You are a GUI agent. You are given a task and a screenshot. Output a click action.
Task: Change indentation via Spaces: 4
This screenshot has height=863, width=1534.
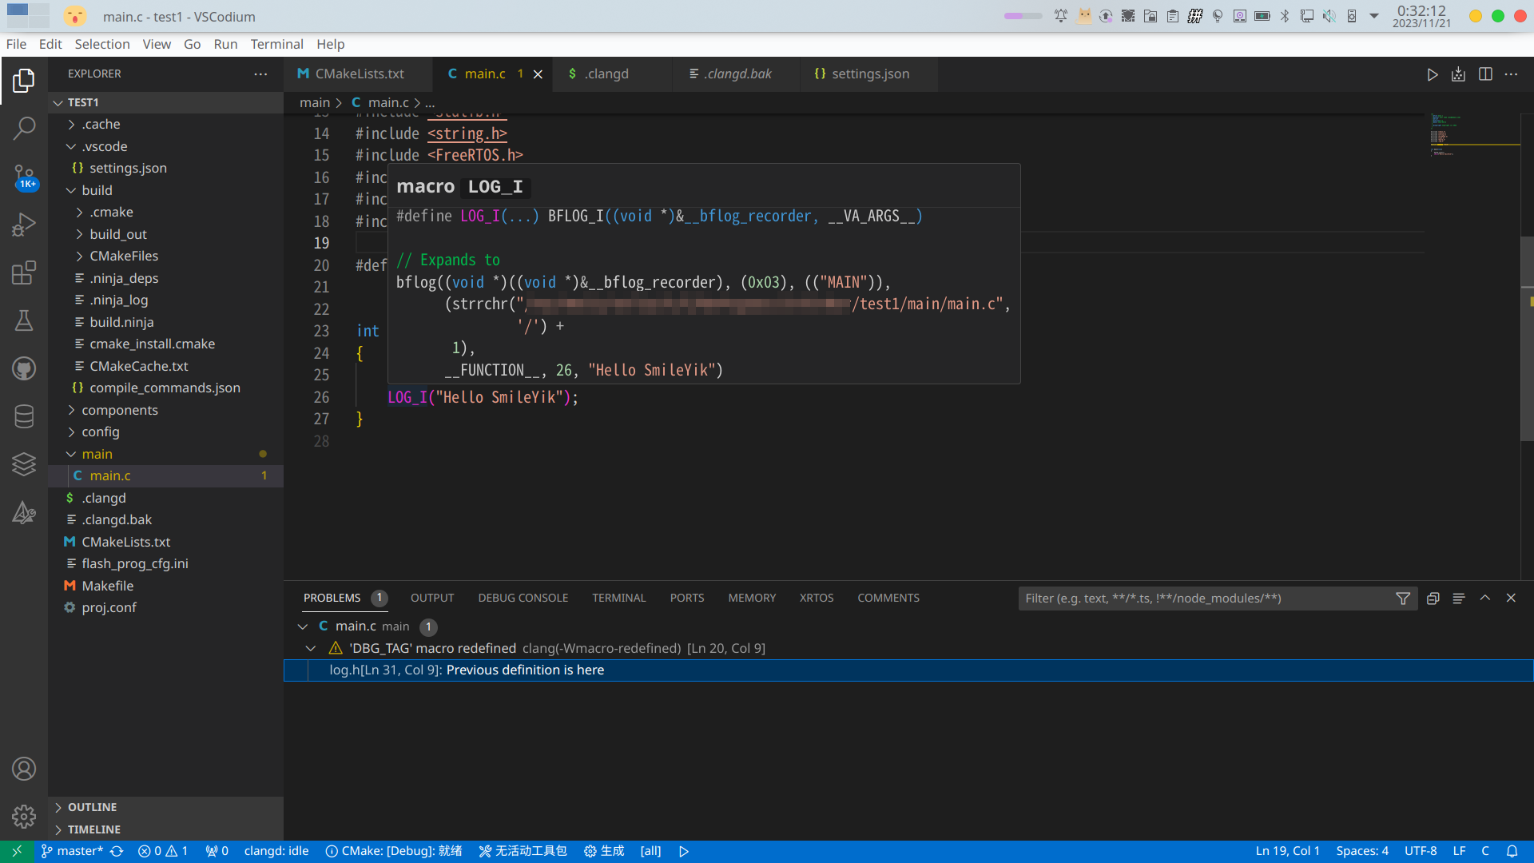[1362, 852]
